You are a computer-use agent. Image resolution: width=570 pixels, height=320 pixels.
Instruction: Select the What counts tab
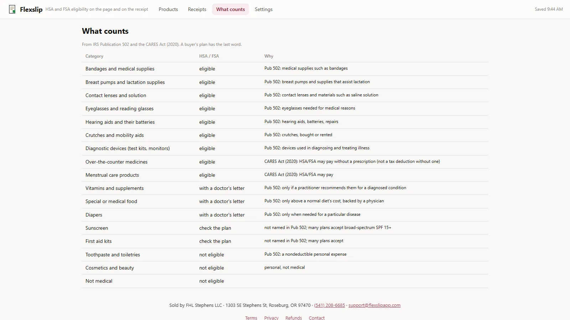click(230, 9)
